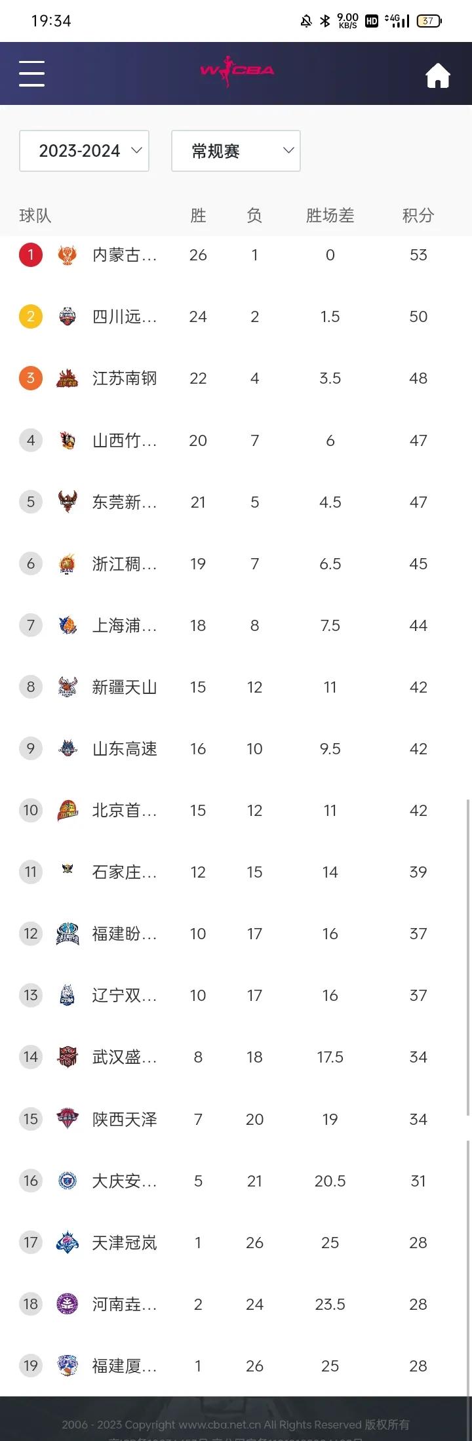Select the 陕西天泽 team row name
The width and height of the screenshot is (472, 1441).
point(125,1119)
